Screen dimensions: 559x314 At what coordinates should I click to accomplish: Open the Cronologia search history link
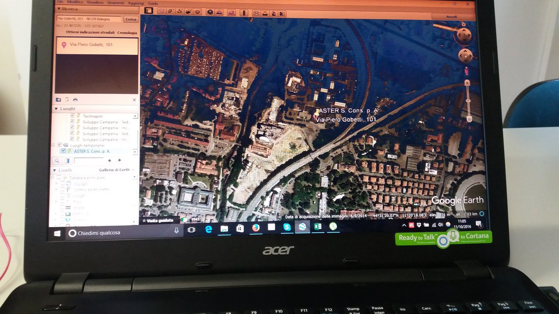point(127,33)
